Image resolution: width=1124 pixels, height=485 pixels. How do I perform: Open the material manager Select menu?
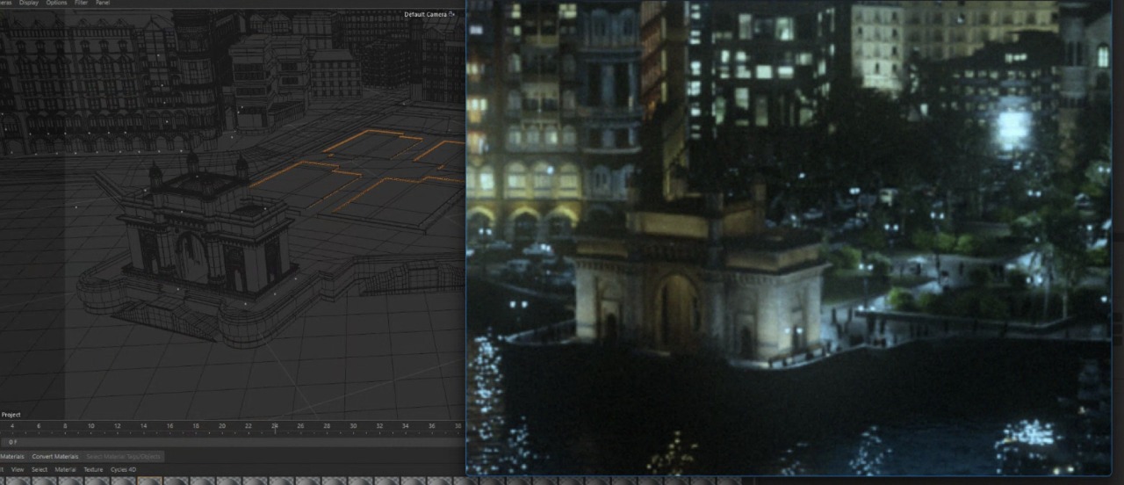(40, 469)
